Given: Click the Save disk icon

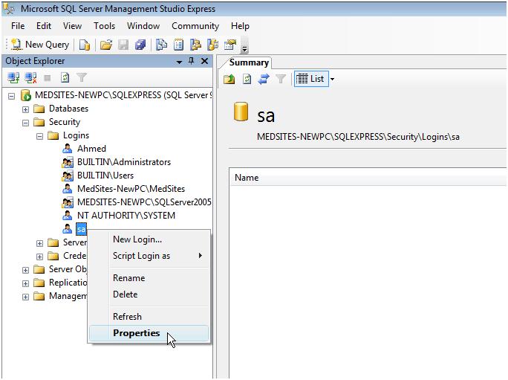Looking at the screenshot, I should [x=123, y=45].
